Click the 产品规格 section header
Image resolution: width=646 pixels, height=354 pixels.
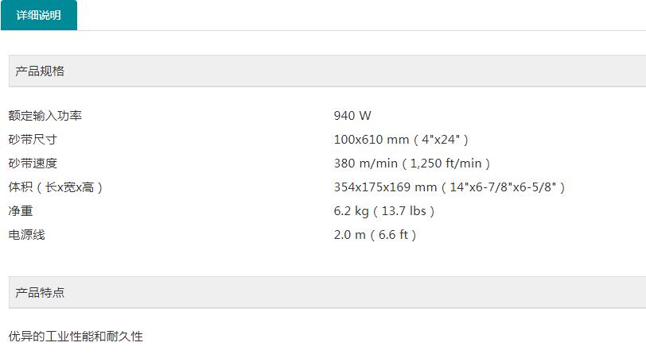click(40, 71)
